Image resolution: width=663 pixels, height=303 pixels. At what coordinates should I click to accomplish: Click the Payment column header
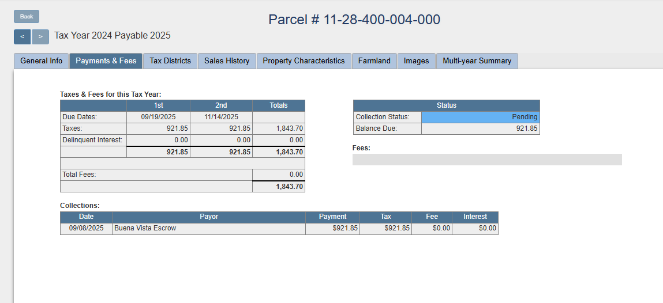(x=332, y=217)
